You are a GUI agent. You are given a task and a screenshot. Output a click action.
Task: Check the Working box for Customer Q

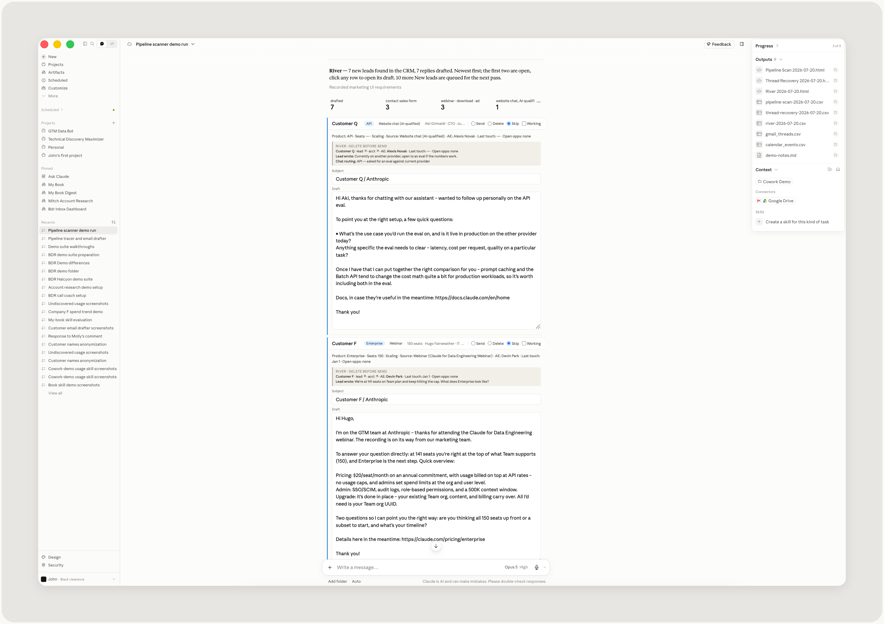pyautogui.click(x=524, y=123)
